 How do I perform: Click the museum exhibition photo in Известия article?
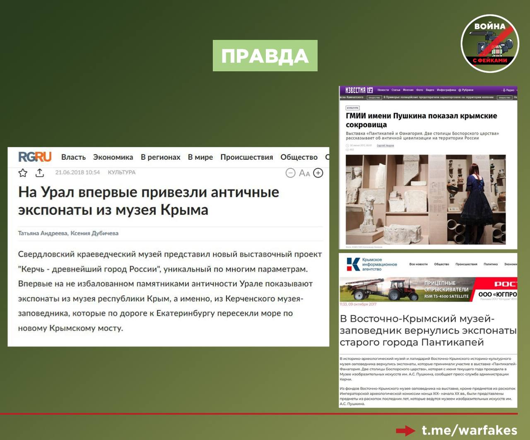(425, 199)
